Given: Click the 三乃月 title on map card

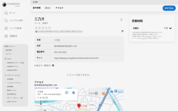Looking at the screenshot, I should coord(40,92).
